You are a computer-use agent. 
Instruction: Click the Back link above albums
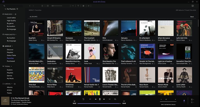point(192,17)
